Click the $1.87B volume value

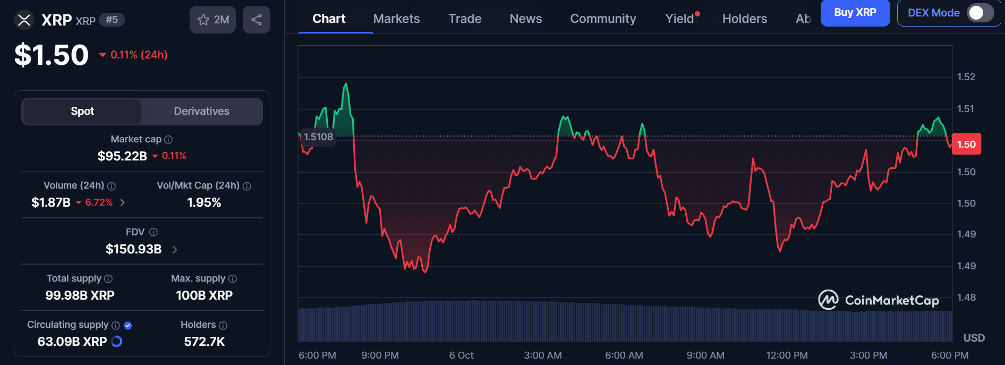(51, 202)
